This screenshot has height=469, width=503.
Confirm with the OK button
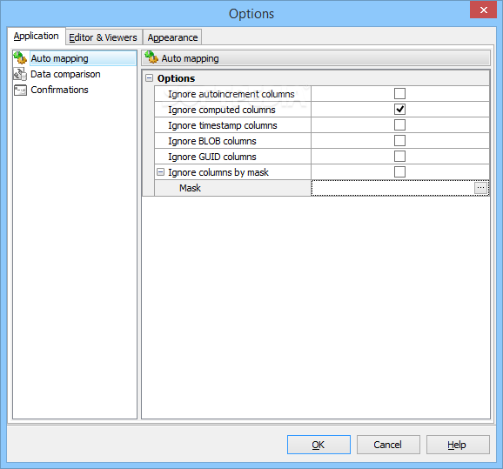[x=319, y=445]
